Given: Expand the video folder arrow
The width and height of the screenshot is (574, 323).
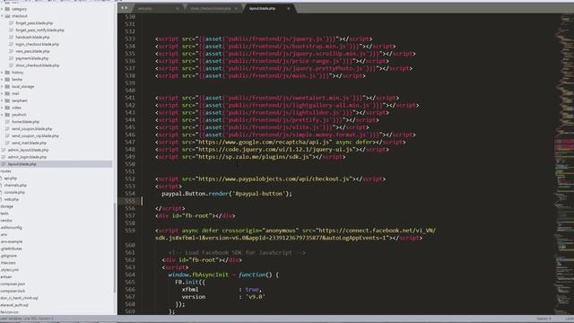Looking at the screenshot, I should [x=2, y=108].
